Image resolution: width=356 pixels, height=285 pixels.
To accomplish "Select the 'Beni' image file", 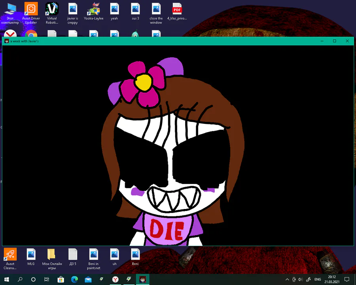I will pos(135,257).
